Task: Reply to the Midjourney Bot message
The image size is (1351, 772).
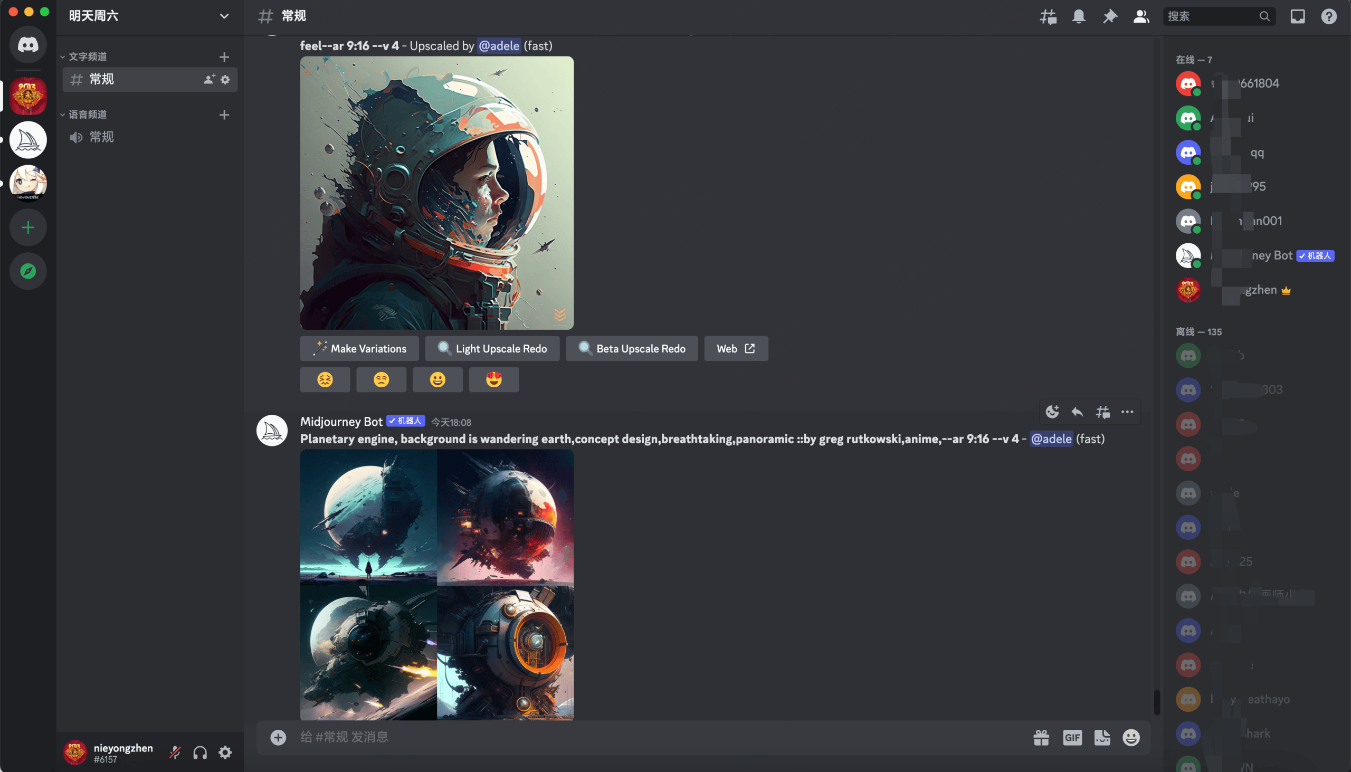Action: point(1077,412)
